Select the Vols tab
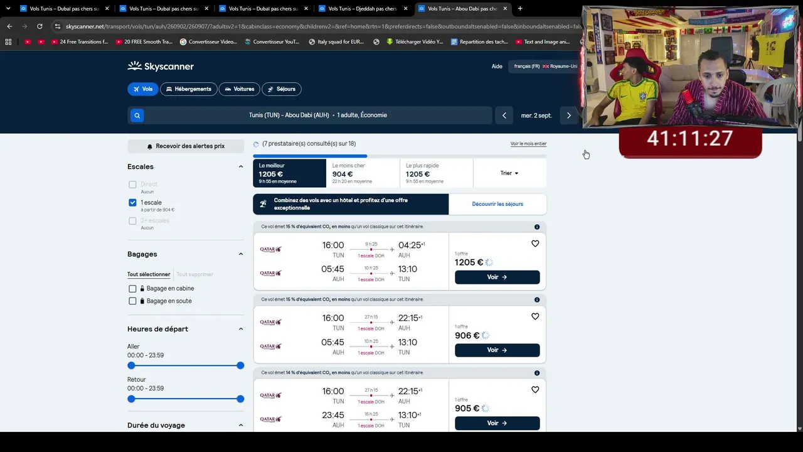803x452 pixels. [142, 89]
